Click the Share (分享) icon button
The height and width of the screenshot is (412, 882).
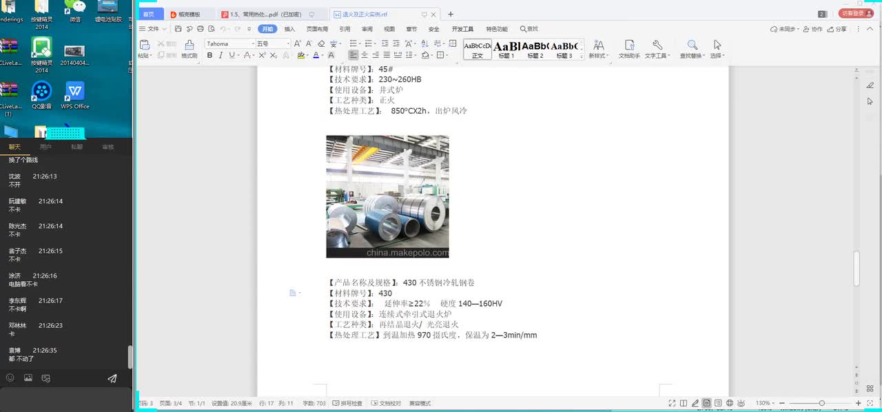click(x=836, y=29)
